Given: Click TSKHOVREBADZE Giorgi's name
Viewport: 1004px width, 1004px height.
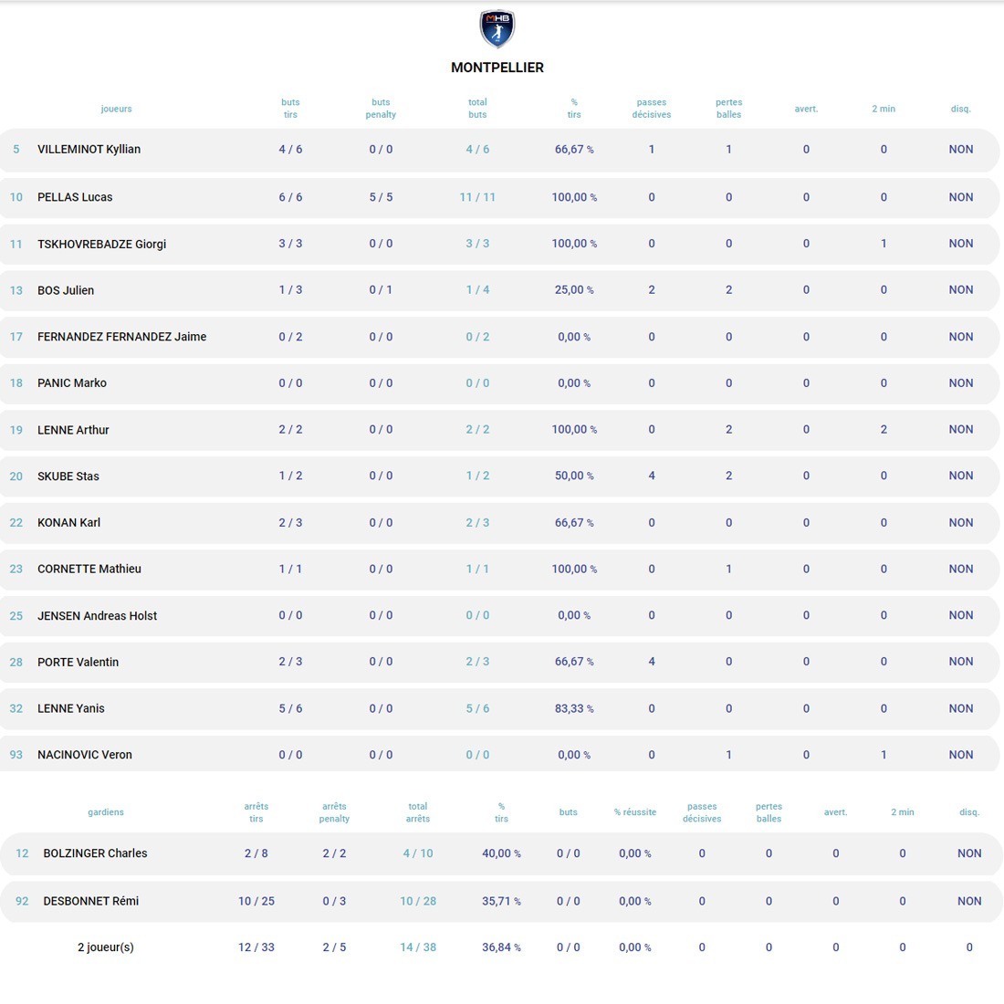Looking at the screenshot, I should [x=101, y=244].
